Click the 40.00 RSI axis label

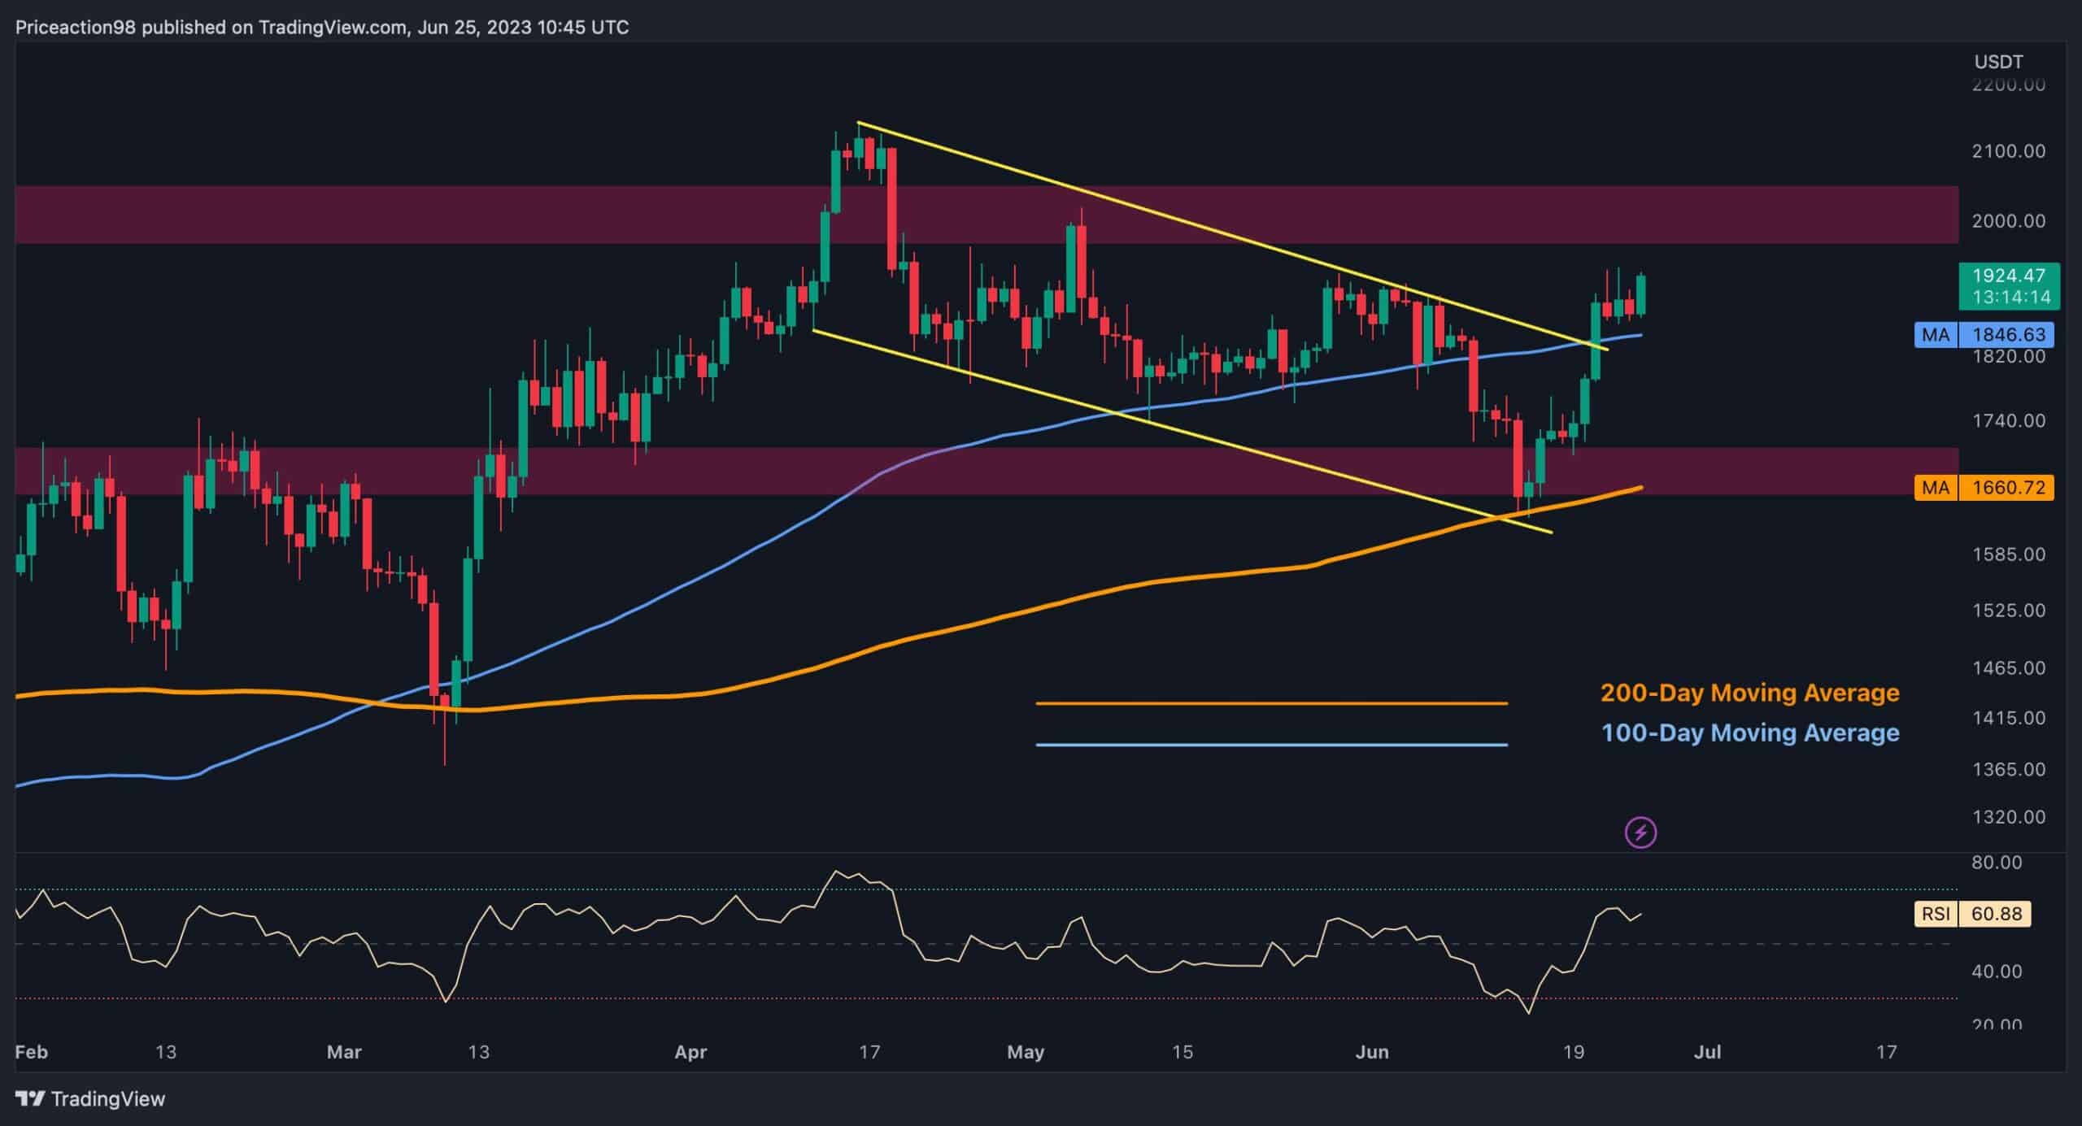point(1997,972)
